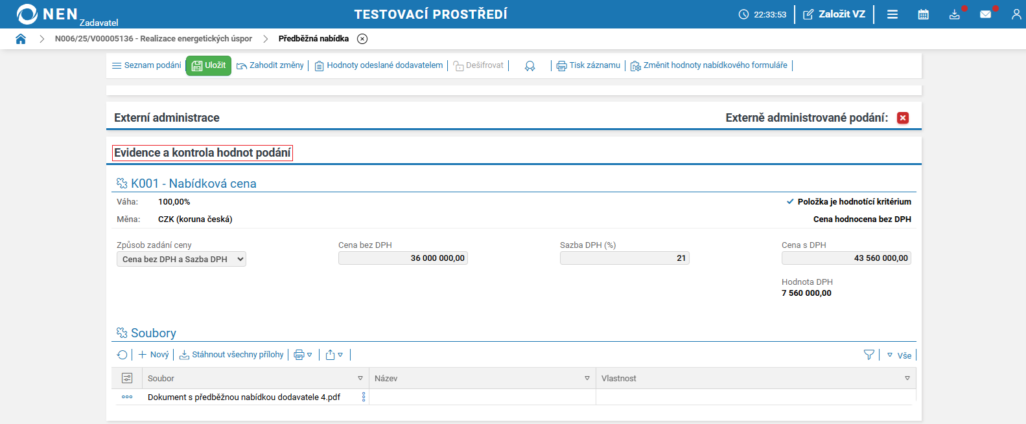Toggle Položka je hodnotící kritérium checkmark
The width and height of the screenshot is (1026, 424).
(x=790, y=201)
